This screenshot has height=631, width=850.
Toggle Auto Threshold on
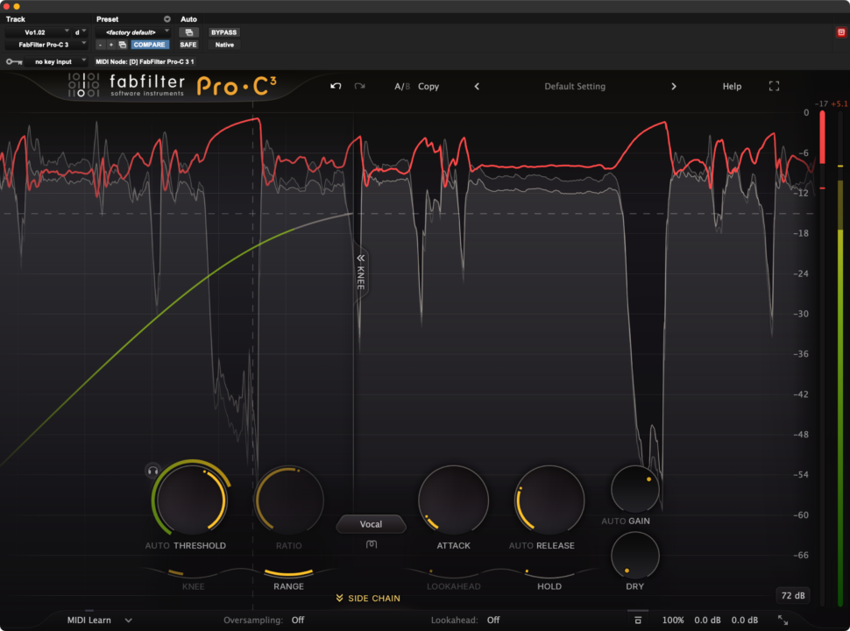pos(157,545)
